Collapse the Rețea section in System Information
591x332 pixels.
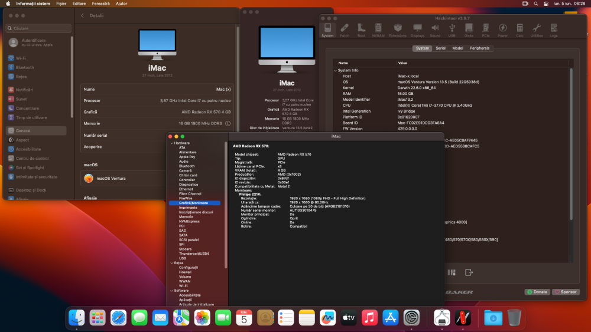click(x=171, y=263)
